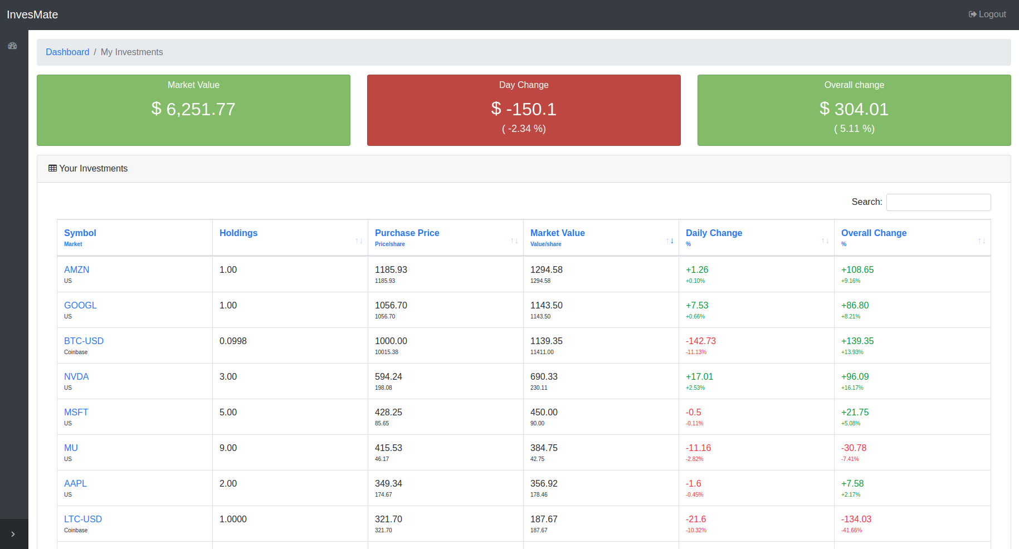
Task: Click LTC-USD market value 187.67
Action: pyautogui.click(x=544, y=519)
